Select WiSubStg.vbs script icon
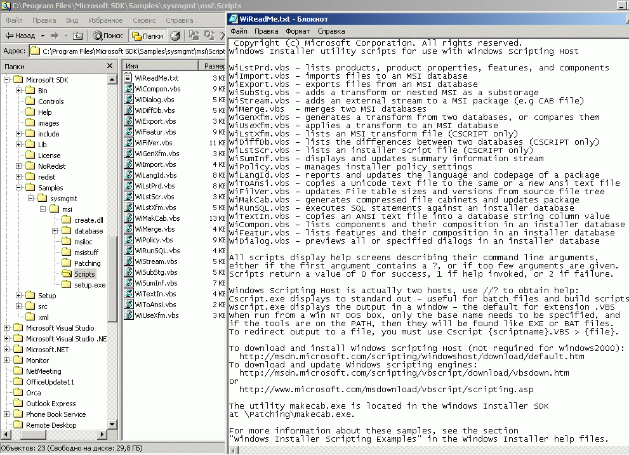The width and height of the screenshot is (629, 455). coord(128,272)
